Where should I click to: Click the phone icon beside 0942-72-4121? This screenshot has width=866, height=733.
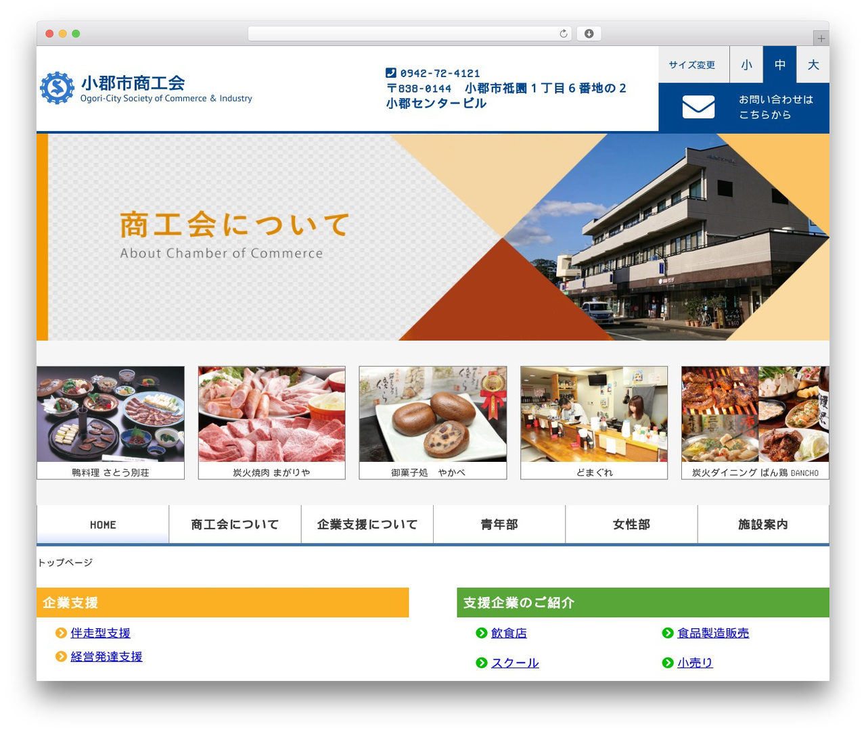click(x=391, y=73)
